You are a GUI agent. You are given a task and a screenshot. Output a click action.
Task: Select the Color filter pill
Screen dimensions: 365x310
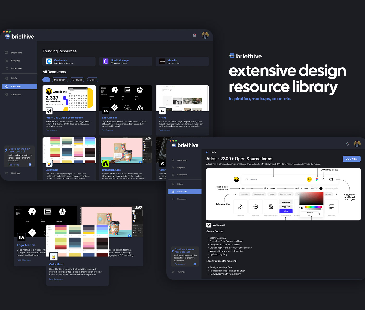pos(93,80)
